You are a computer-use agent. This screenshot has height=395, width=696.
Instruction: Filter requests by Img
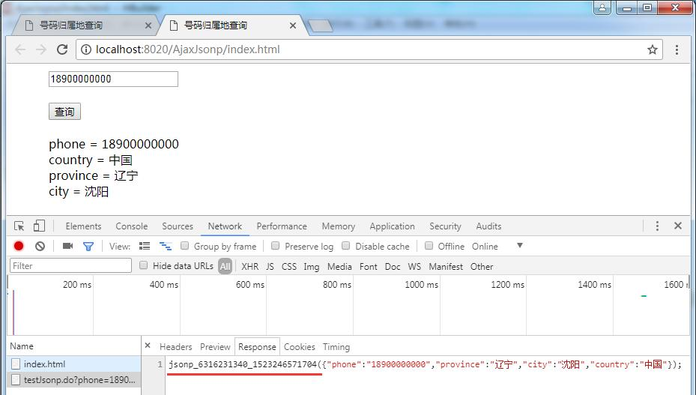(312, 267)
